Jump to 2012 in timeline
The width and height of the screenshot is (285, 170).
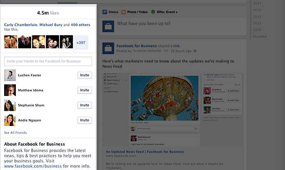pos(257,10)
